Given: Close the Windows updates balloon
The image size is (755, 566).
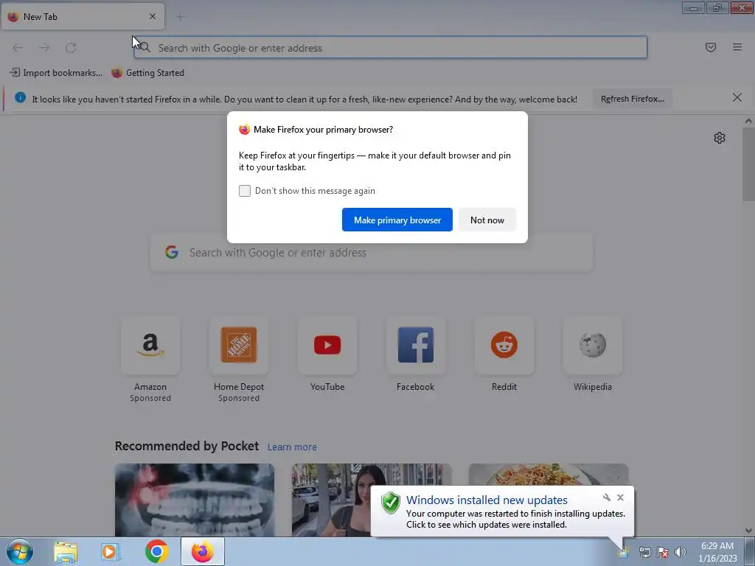Looking at the screenshot, I should pyautogui.click(x=620, y=497).
